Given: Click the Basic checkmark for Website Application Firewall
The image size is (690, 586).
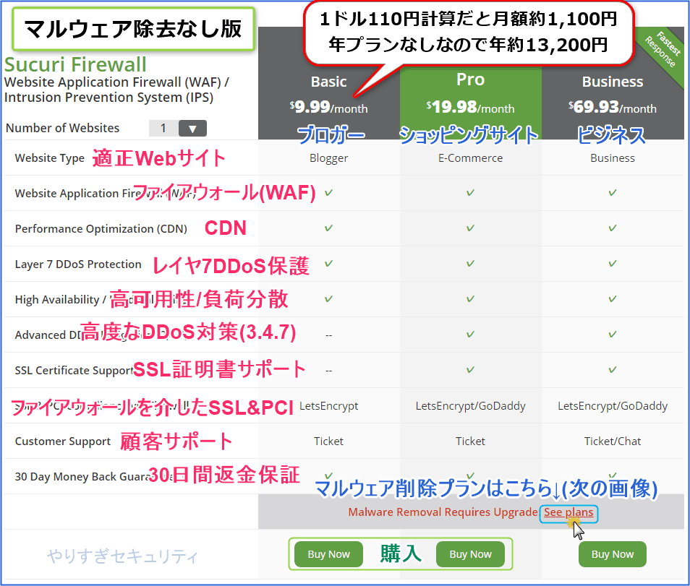Looking at the screenshot, I should 328,192.
